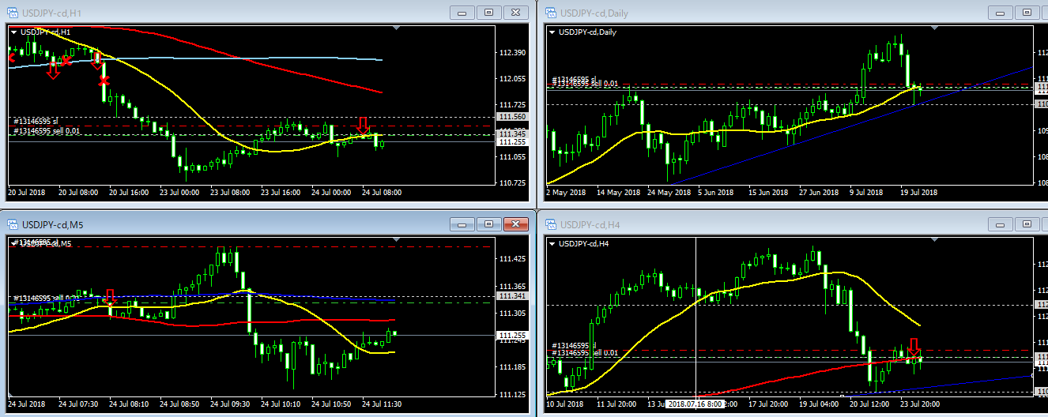Screen dimensions: 1048x417
Task: Click the 23 Jul 20:00 label on H4 time axis
Action: [x=919, y=404]
